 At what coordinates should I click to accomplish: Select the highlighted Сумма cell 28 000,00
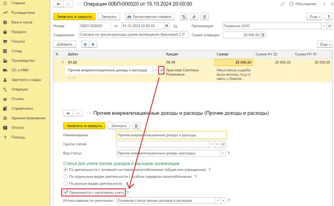coord(234,62)
